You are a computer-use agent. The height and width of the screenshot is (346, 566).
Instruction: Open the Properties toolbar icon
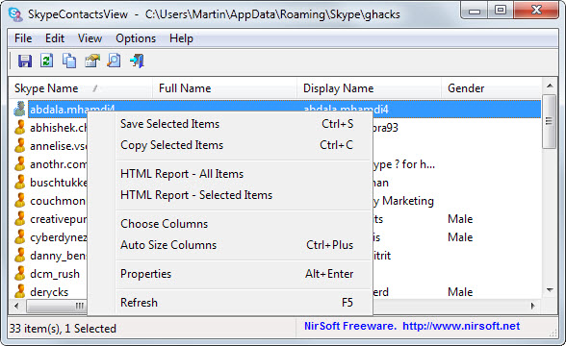[x=92, y=61]
